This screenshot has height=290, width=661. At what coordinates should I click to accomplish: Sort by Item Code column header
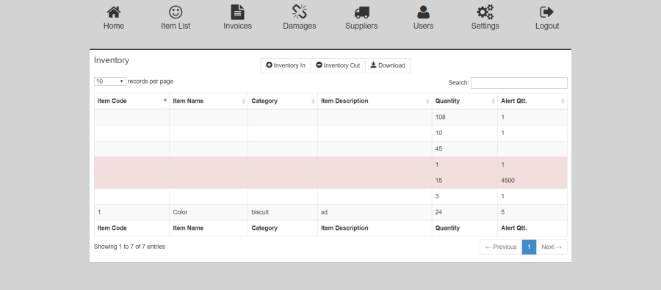(132, 101)
